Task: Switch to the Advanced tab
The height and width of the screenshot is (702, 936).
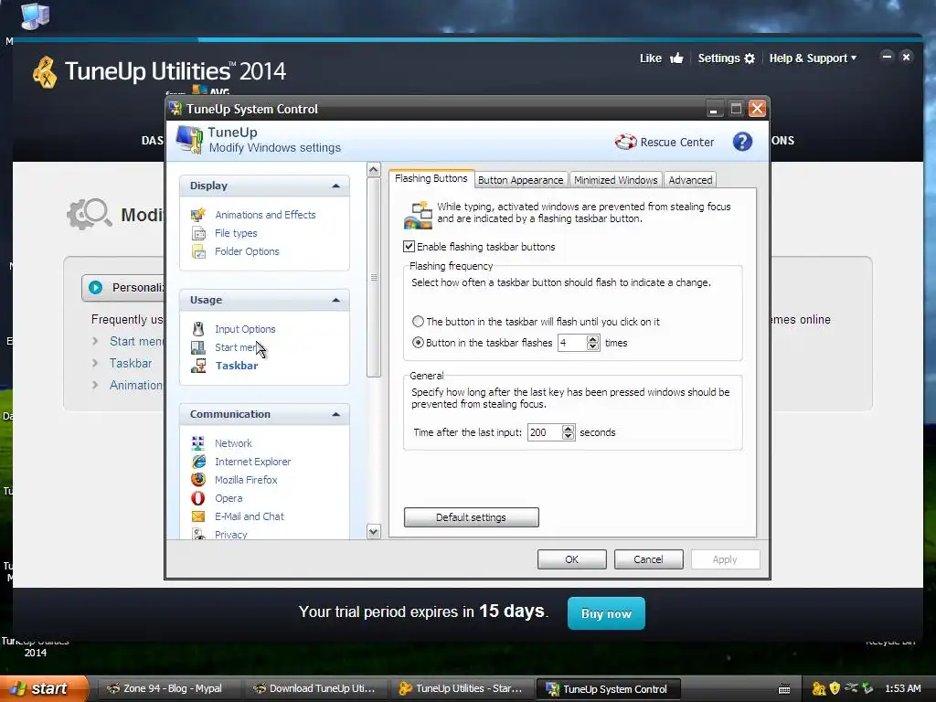Action: [x=690, y=180]
